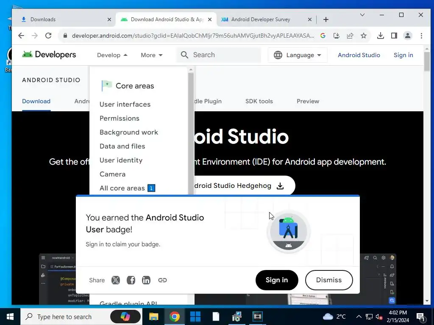Click Sign in on the badge popup
This screenshot has width=434, height=325.
277,280
